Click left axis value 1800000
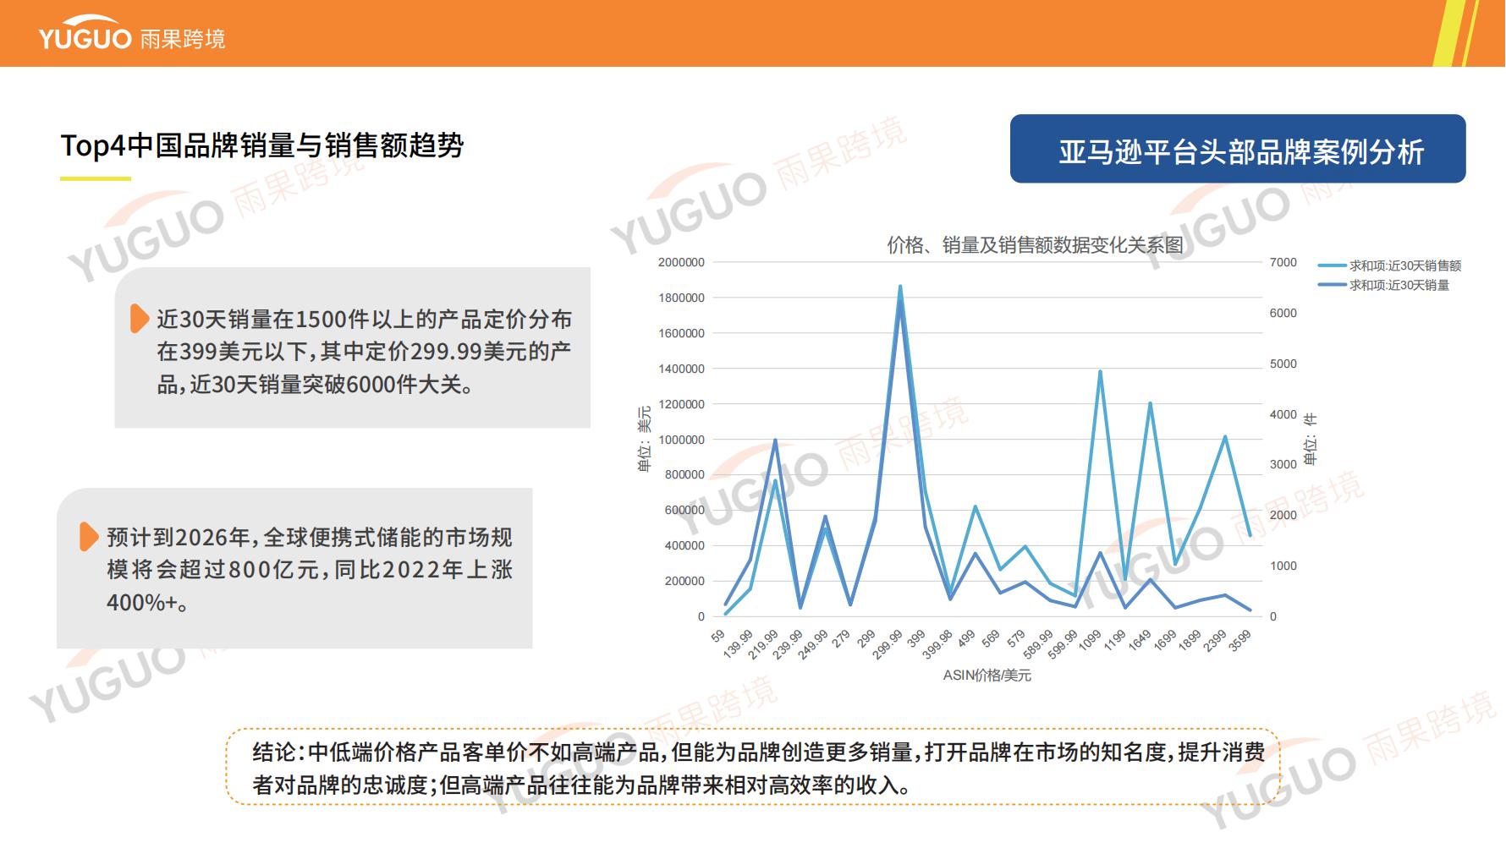Screen dimensions: 1506x848 tap(681, 298)
